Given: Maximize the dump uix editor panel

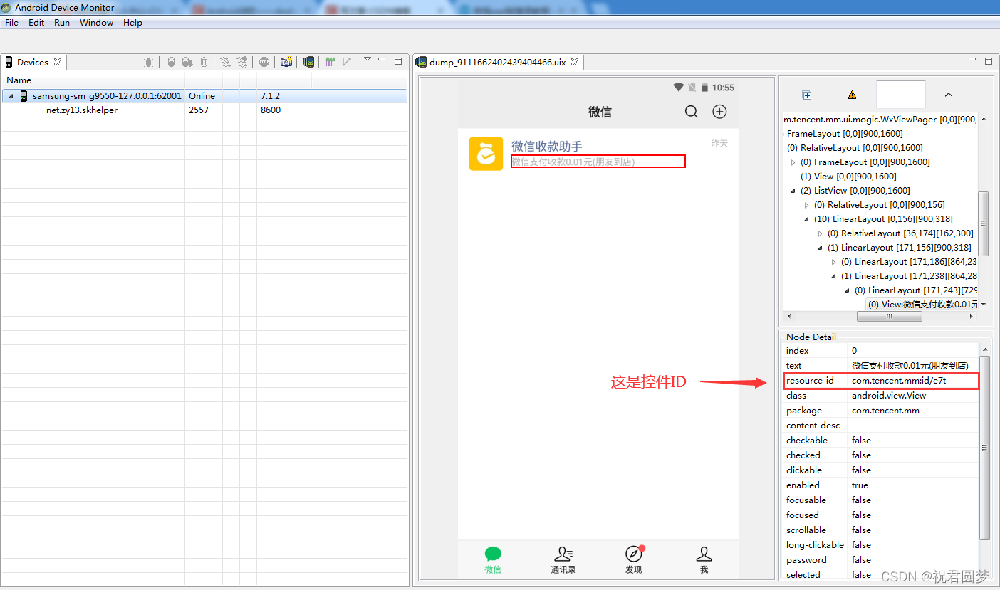Looking at the screenshot, I should coord(989,61).
